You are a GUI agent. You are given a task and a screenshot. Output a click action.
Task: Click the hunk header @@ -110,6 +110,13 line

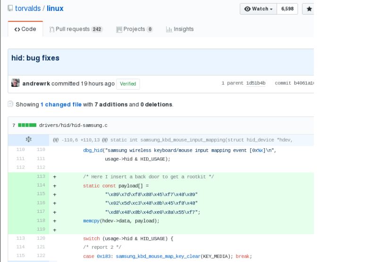173,140
